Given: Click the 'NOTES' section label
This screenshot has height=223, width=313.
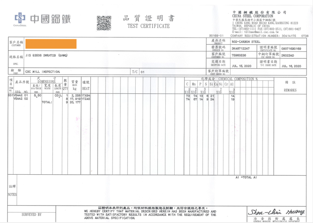Looking at the screenshot, I should pyautogui.click(x=12, y=194).
